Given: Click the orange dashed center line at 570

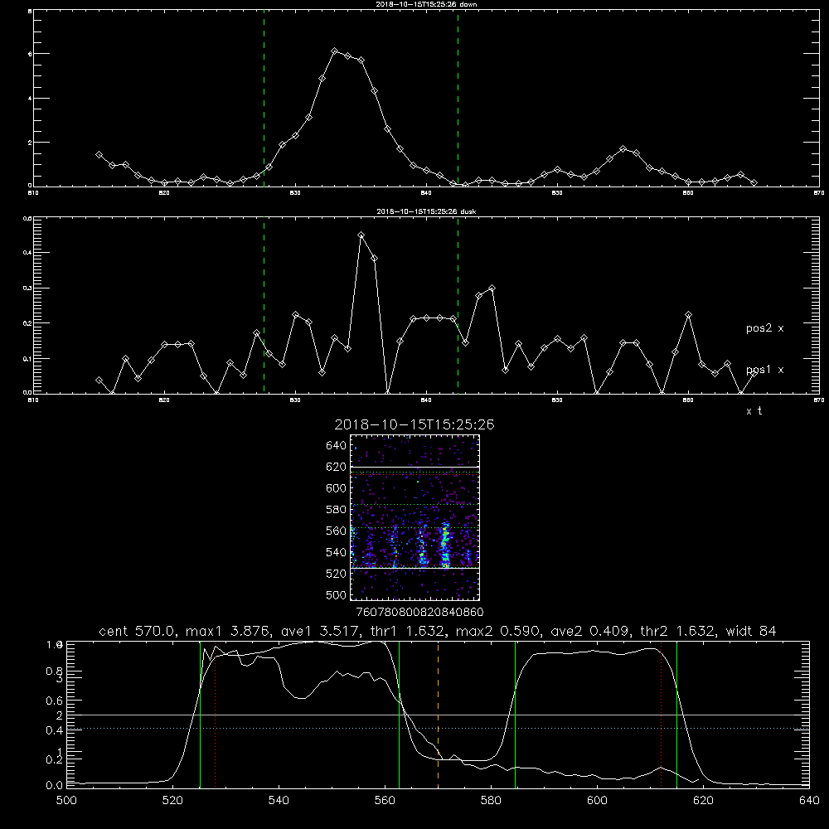Looking at the screenshot, I should pos(439,714).
